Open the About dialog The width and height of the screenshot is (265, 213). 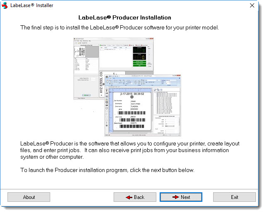point(29,197)
